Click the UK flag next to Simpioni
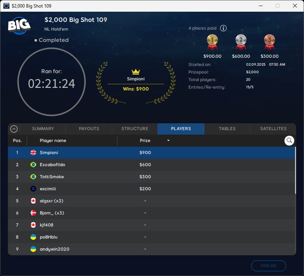This screenshot has width=304, height=276. [x=33, y=153]
